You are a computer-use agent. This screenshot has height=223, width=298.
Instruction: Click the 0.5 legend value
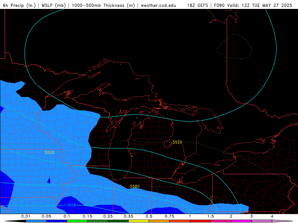(x=149, y=216)
